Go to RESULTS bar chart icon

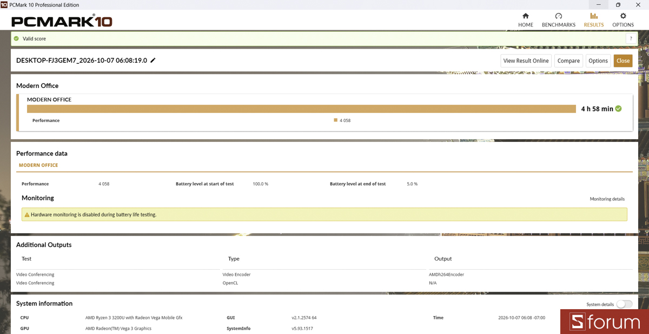click(594, 16)
